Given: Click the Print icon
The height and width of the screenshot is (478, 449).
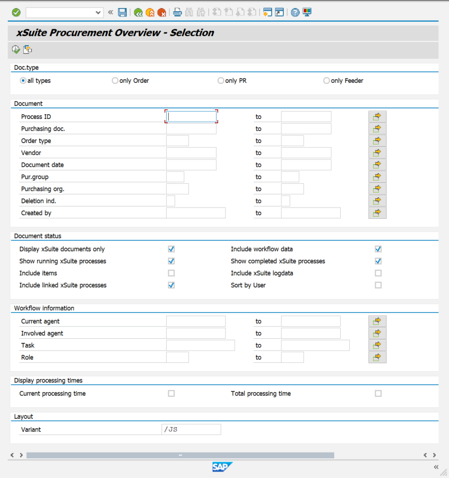Looking at the screenshot, I should pos(178,12).
